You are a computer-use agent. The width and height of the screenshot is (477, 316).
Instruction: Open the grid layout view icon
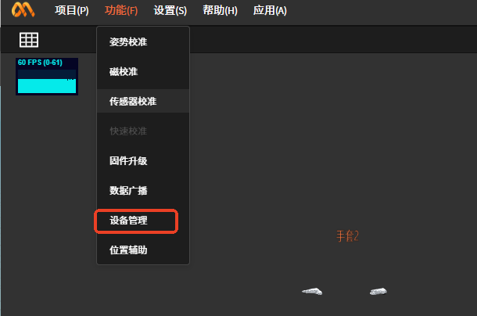[29, 40]
